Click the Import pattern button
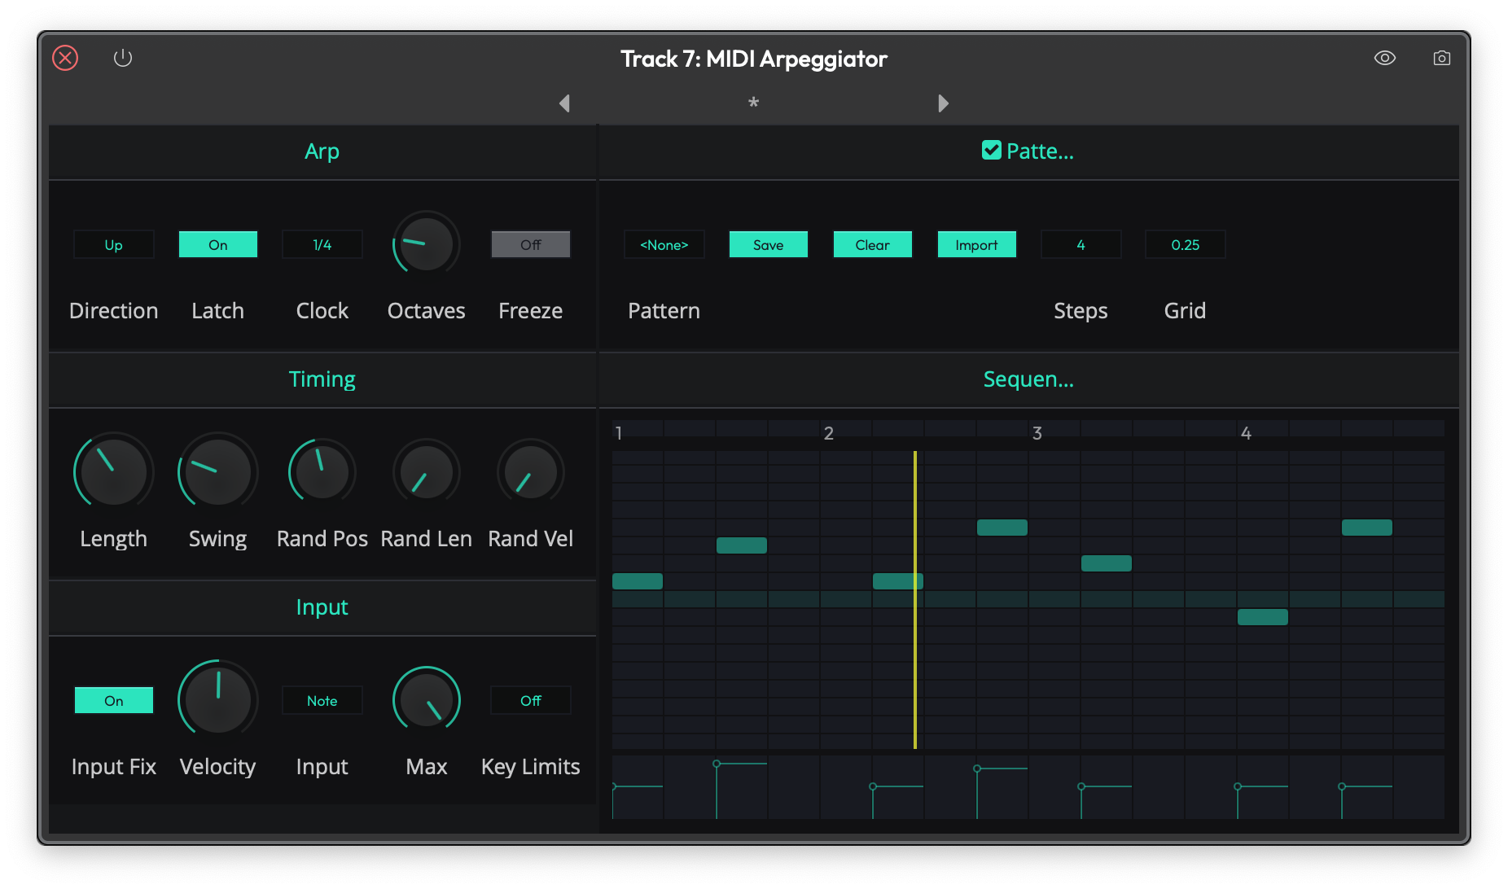Image resolution: width=1508 pixels, height=889 pixels. (x=977, y=244)
